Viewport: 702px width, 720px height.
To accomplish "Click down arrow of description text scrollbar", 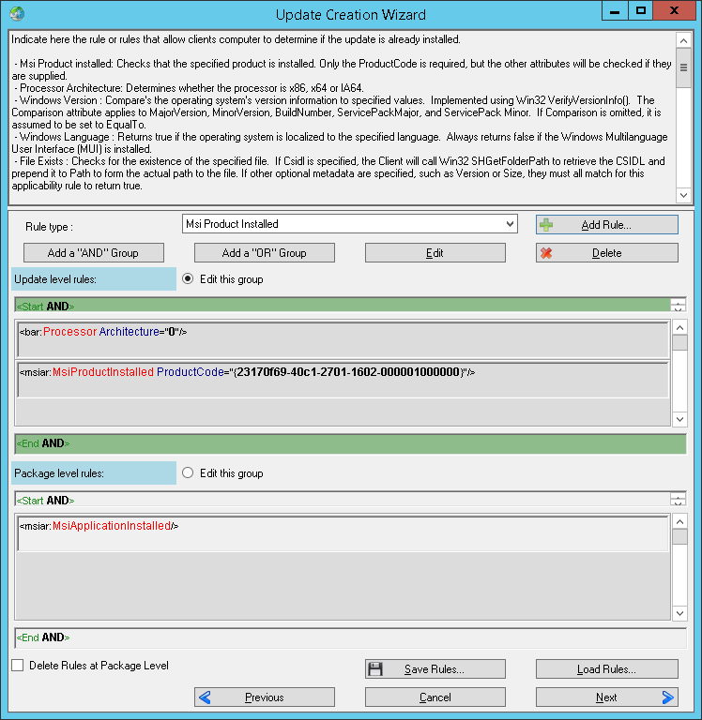I will pyautogui.click(x=683, y=195).
